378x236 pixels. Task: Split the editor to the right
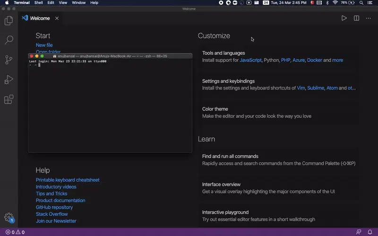(356, 18)
